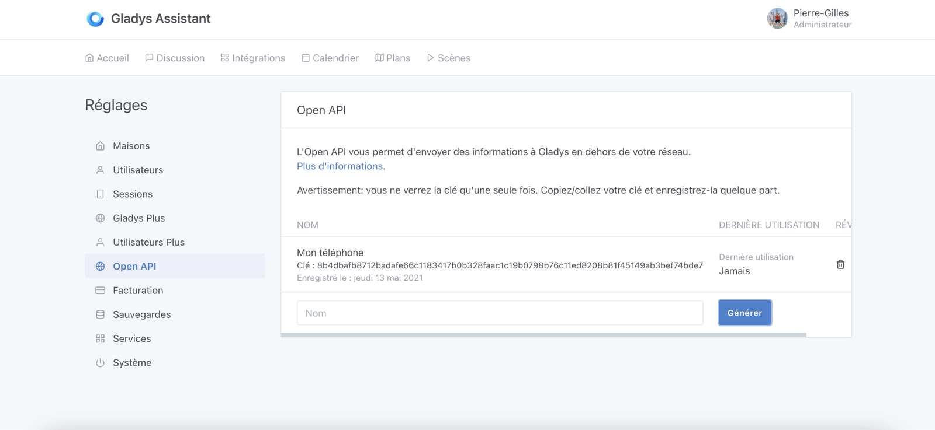Open Facturation billing settings
The width and height of the screenshot is (935, 430).
click(x=138, y=291)
